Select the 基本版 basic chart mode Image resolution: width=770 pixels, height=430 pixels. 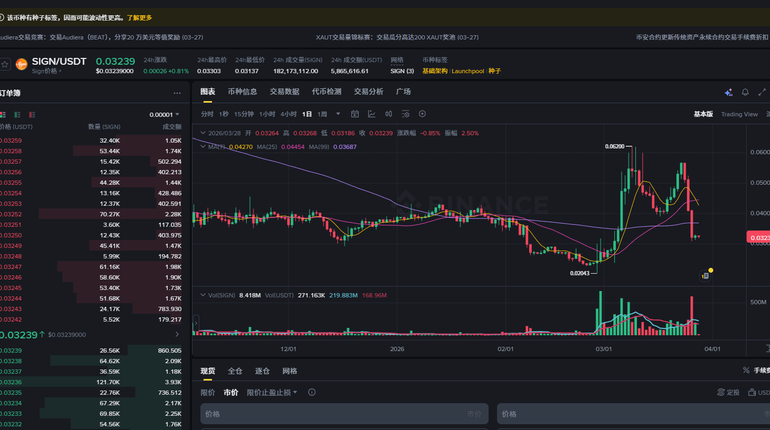click(x=703, y=114)
